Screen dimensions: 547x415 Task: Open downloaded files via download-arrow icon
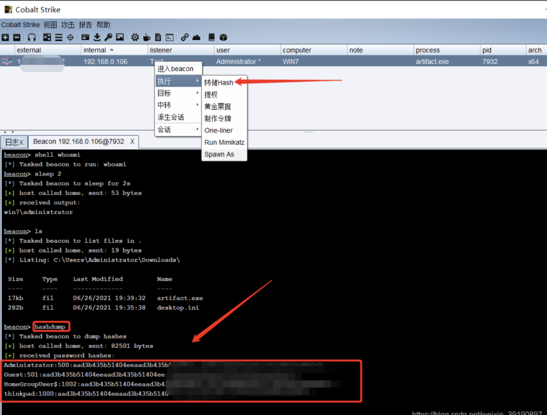pyautogui.click(x=97, y=37)
